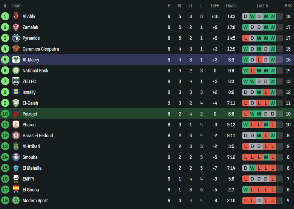Open the Pyramids team badge
This screenshot has height=209, width=294.
16,38
